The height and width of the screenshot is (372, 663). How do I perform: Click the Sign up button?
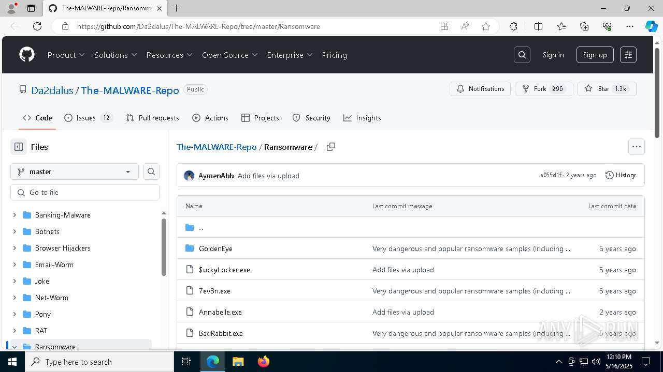[595, 55]
